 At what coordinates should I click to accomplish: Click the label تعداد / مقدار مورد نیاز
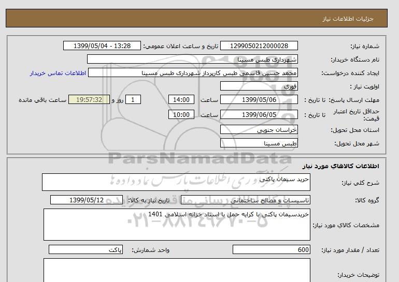point(350,250)
